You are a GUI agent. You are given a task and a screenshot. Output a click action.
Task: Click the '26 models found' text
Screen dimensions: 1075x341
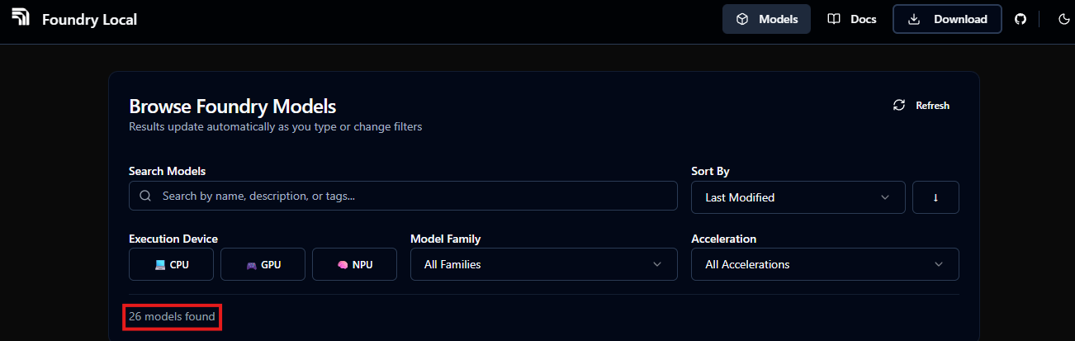172,316
